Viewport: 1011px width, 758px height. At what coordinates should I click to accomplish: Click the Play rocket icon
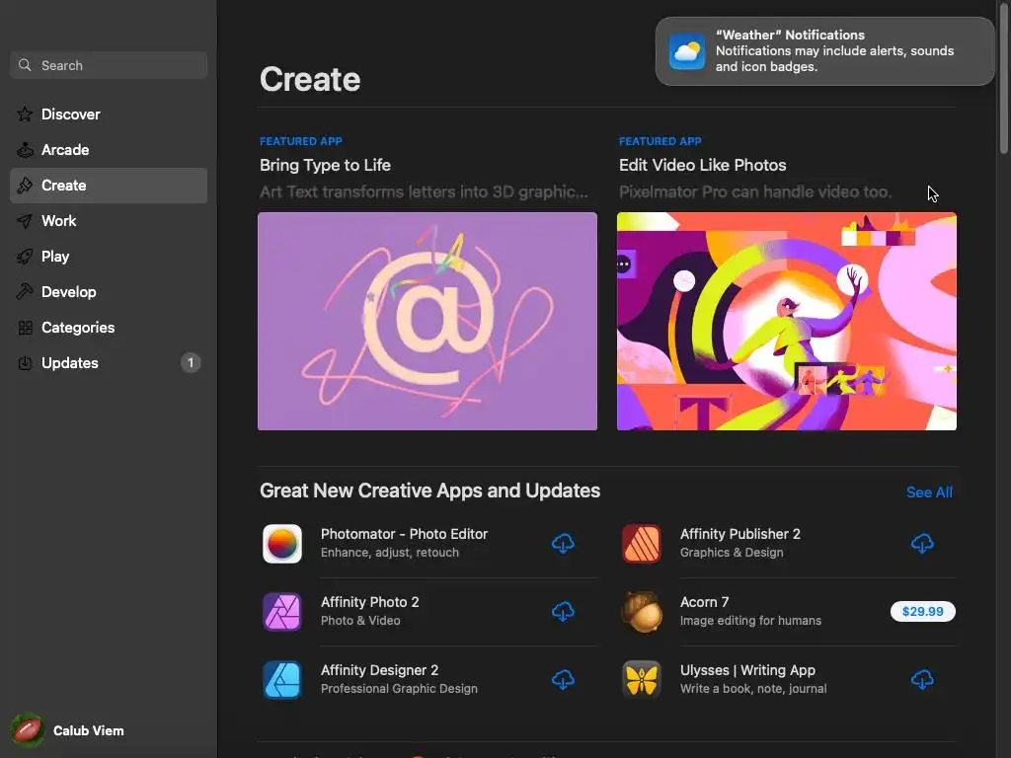pos(25,257)
